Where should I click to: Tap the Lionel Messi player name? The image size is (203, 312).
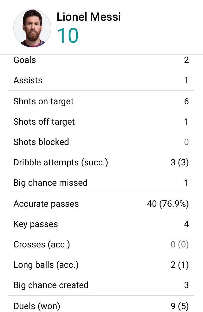point(89,17)
